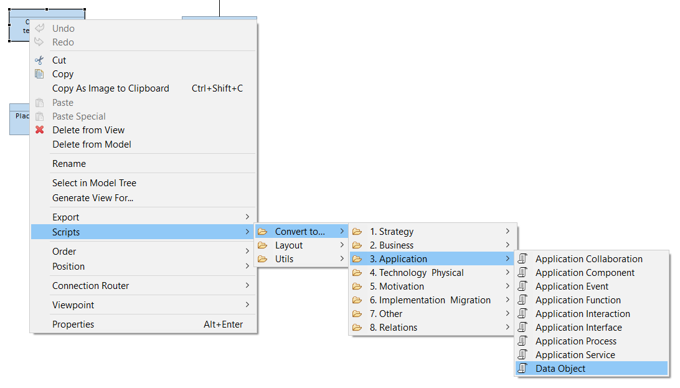Image resolution: width=680 pixels, height=388 pixels.
Task: Click the Copy pages icon
Action: pos(39,74)
